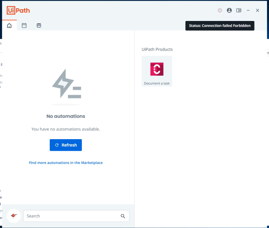Open the Marketplace storefront tab
The image size is (269, 228).
[39, 26]
